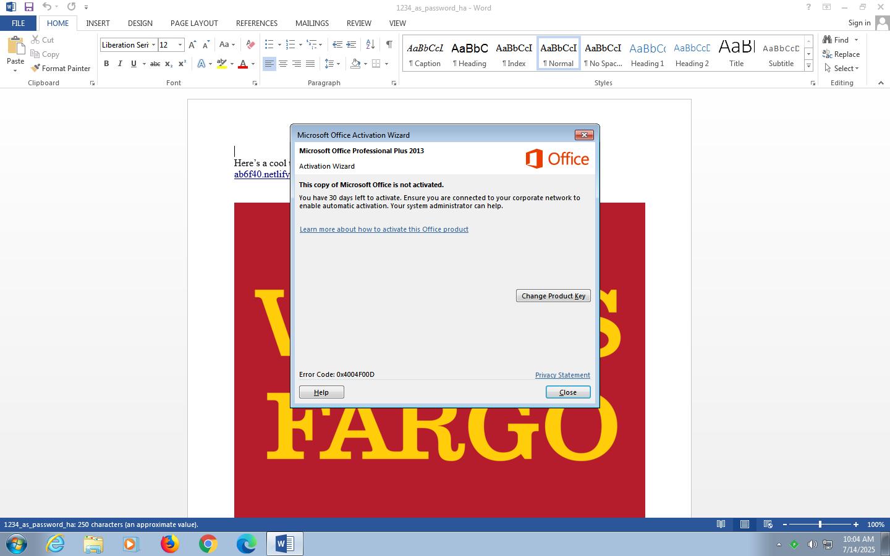Switch to the REFERENCES tab
Image resolution: width=890 pixels, height=556 pixels.
pos(256,23)
